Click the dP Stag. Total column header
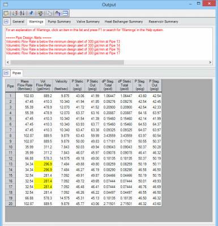The width and height of the screenshot is (218, 226). [108, 86]
